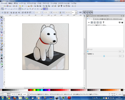The width and height of the screenshot is (125, 100).
Task: Click the Flat color fill button
Action: [x=92, y=22]
